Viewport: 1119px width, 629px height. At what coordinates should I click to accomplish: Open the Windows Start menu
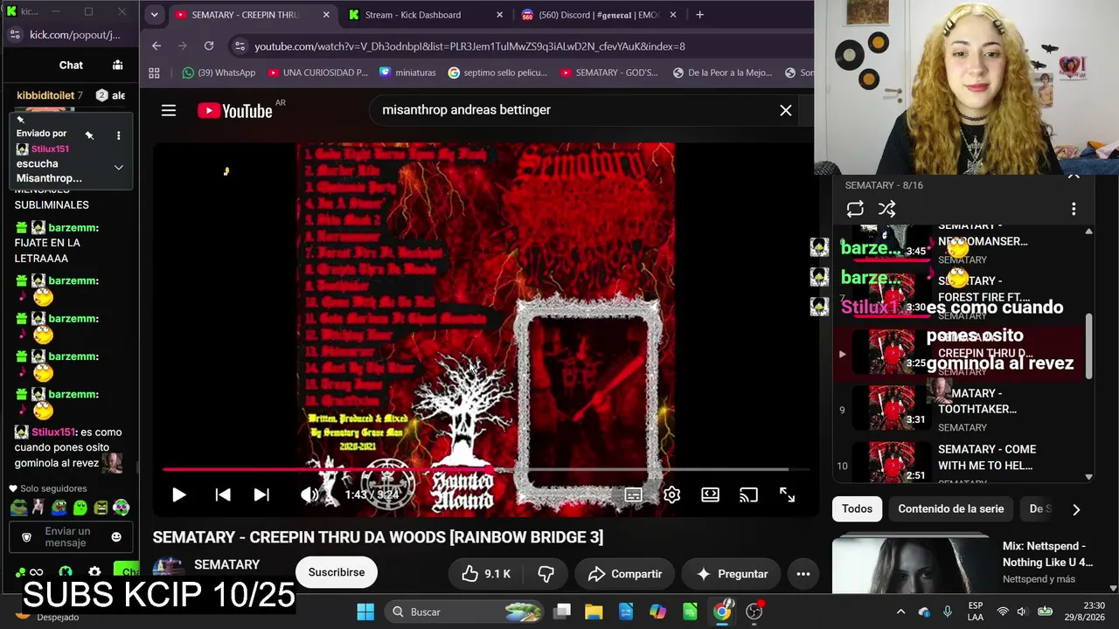pos(365,612)
